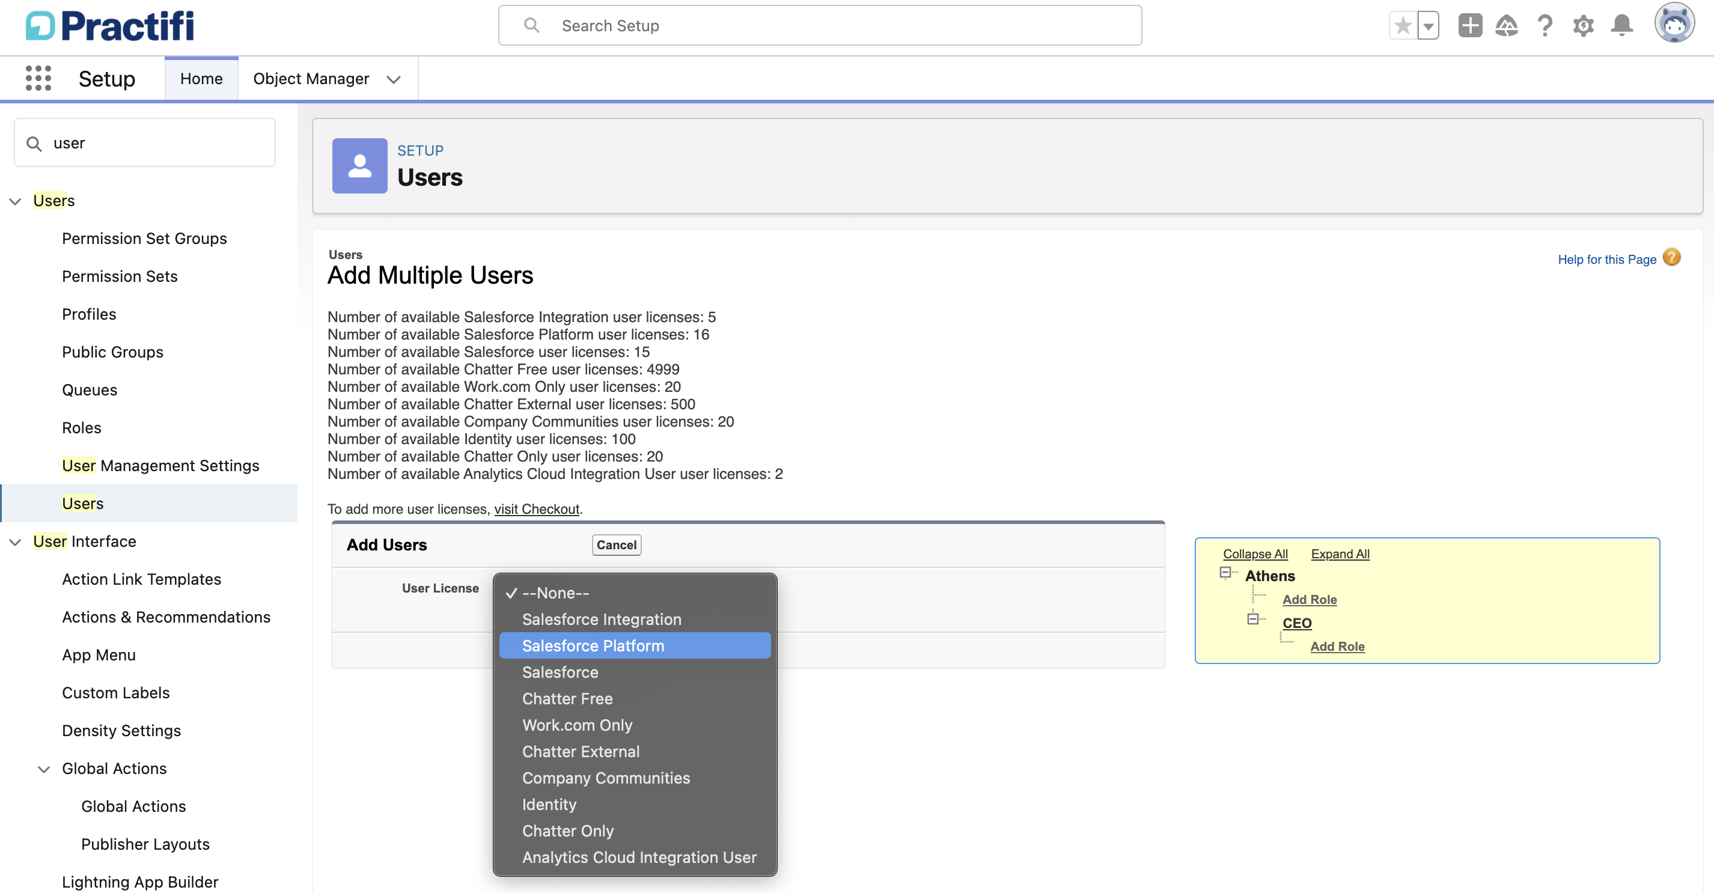Open the Help for this Page link
Screen dimensions: 1714x893
(x=1606, y=260)
